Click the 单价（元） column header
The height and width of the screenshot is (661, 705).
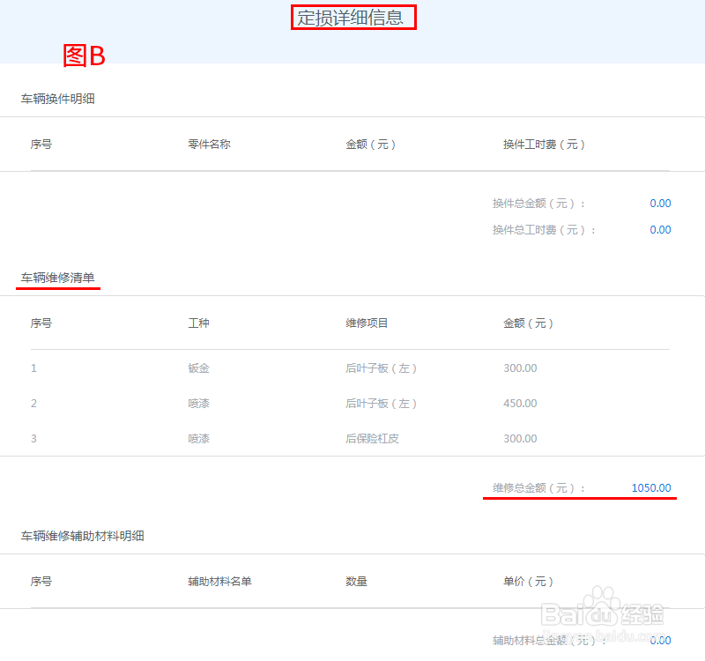[x=528, y=582]
